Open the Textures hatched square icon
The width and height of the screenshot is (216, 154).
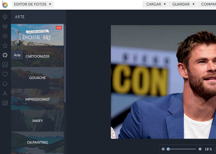(5, 103)
